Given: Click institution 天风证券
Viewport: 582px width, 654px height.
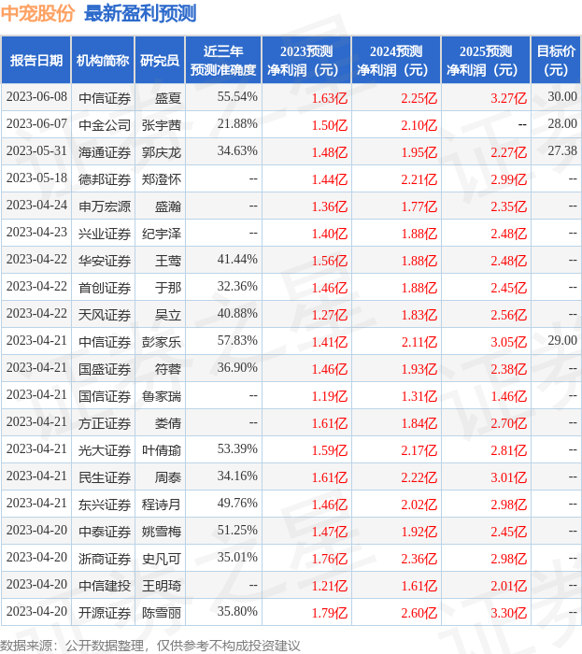Looking at the screenshot, I should [105, 315].
